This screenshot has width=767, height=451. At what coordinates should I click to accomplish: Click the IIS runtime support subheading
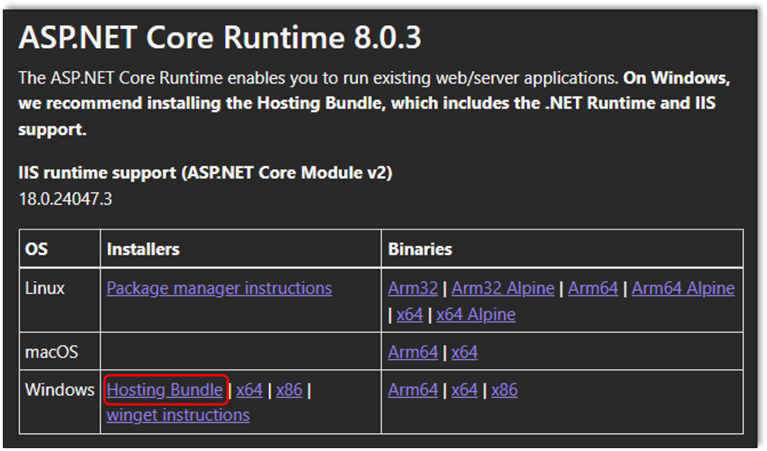click(205, 173)
